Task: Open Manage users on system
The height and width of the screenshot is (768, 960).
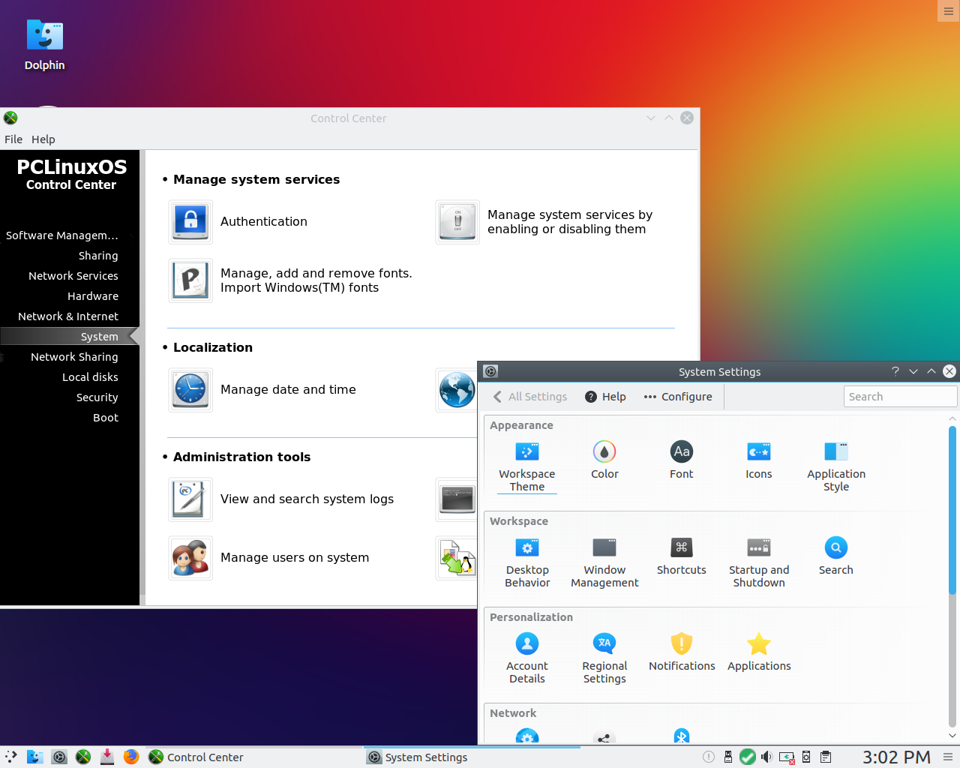Action: (x=190, y=558)
